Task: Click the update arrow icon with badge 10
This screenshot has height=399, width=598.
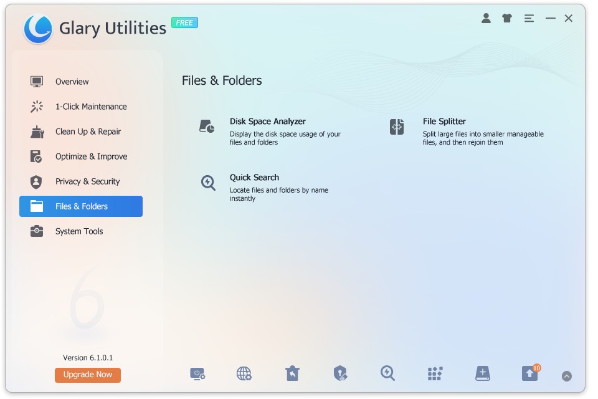Action: point(529,373)
